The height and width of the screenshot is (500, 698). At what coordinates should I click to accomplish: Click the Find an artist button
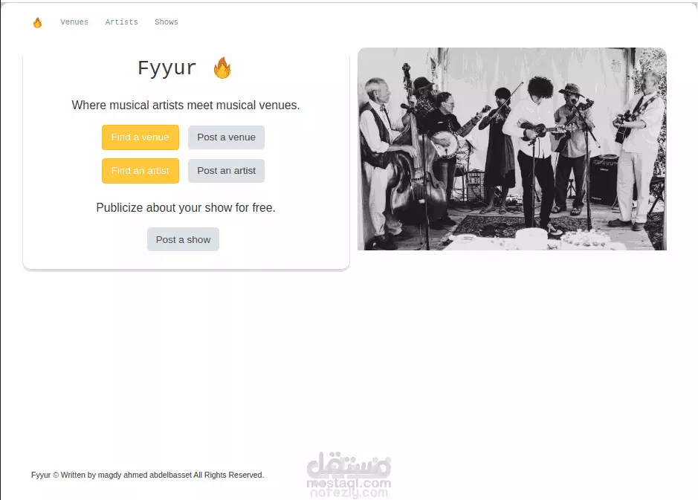click(140, 171)
